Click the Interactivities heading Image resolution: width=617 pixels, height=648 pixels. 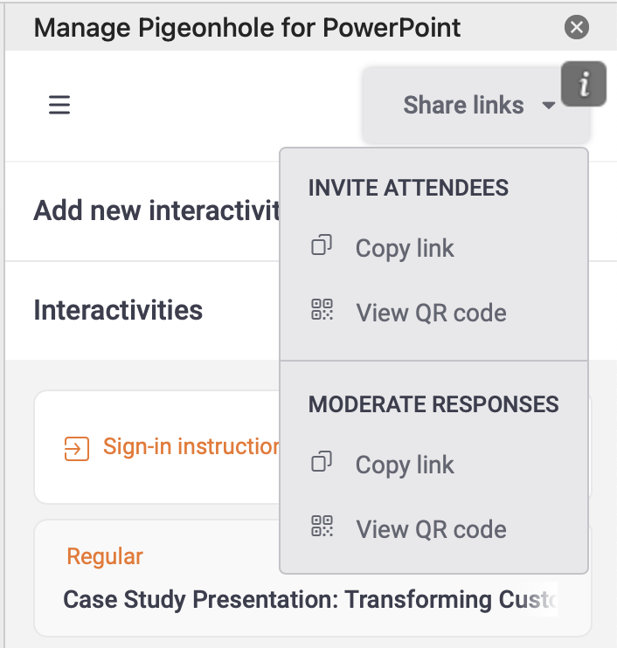pos(118,310)
